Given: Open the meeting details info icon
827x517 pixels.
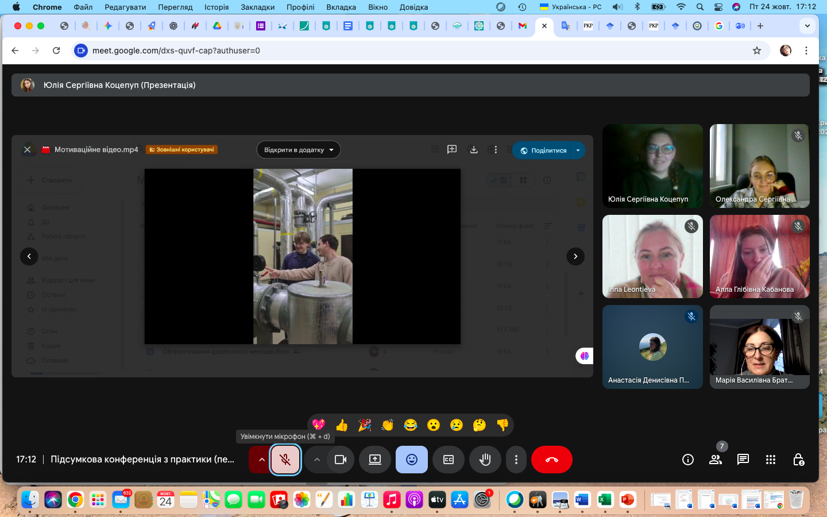Looking at the screenshot, I should [688, 460].
